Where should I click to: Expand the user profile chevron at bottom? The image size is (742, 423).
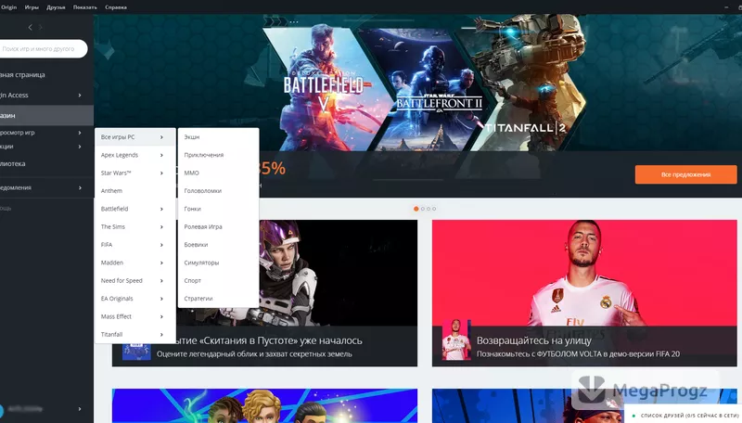80,409
